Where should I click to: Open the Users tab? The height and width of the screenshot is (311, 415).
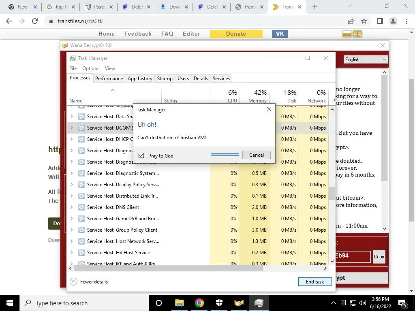point(183,78)
